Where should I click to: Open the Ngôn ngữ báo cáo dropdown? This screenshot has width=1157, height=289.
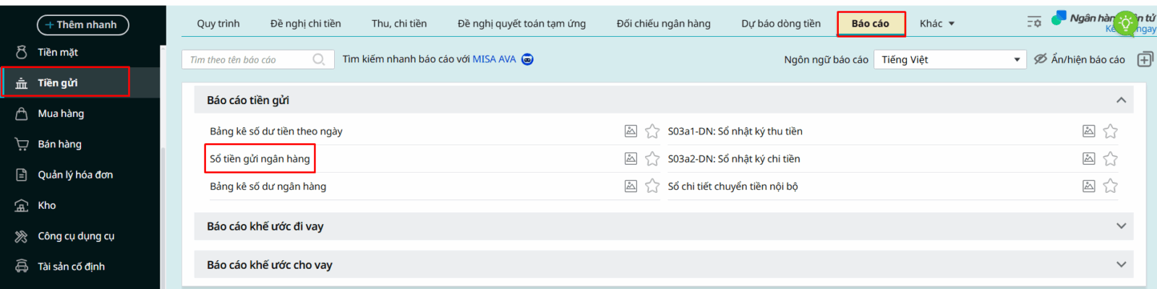click(x=949, y=59)
